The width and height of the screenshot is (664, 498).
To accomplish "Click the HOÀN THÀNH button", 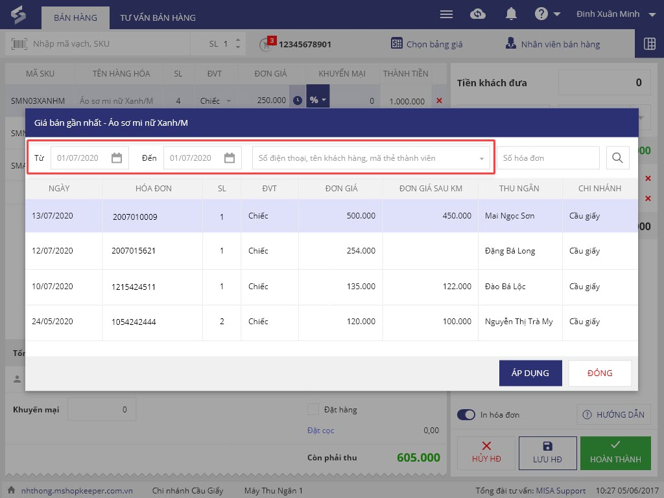I will (x=615, y=453).
